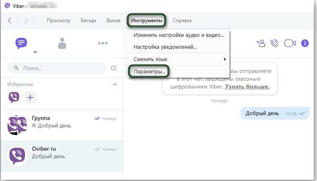Image resolution: width=317 pixels, height=181 pixels.
Task: Click the Добрый день message bubble
Action: [x=275, y=113]
